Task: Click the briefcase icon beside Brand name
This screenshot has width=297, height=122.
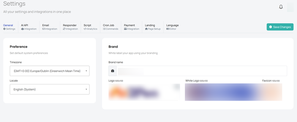Action: (113, 71)
